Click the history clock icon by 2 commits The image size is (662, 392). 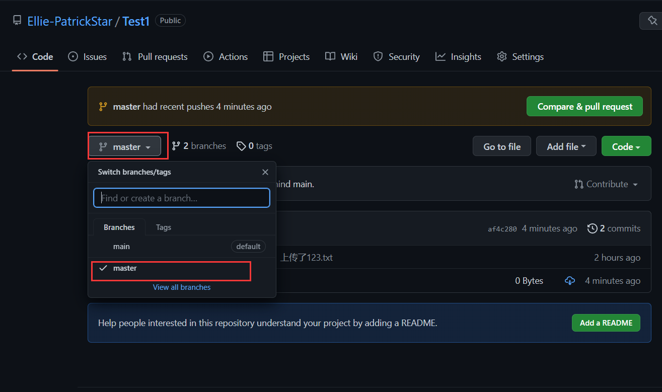click(x=592, y=228)
